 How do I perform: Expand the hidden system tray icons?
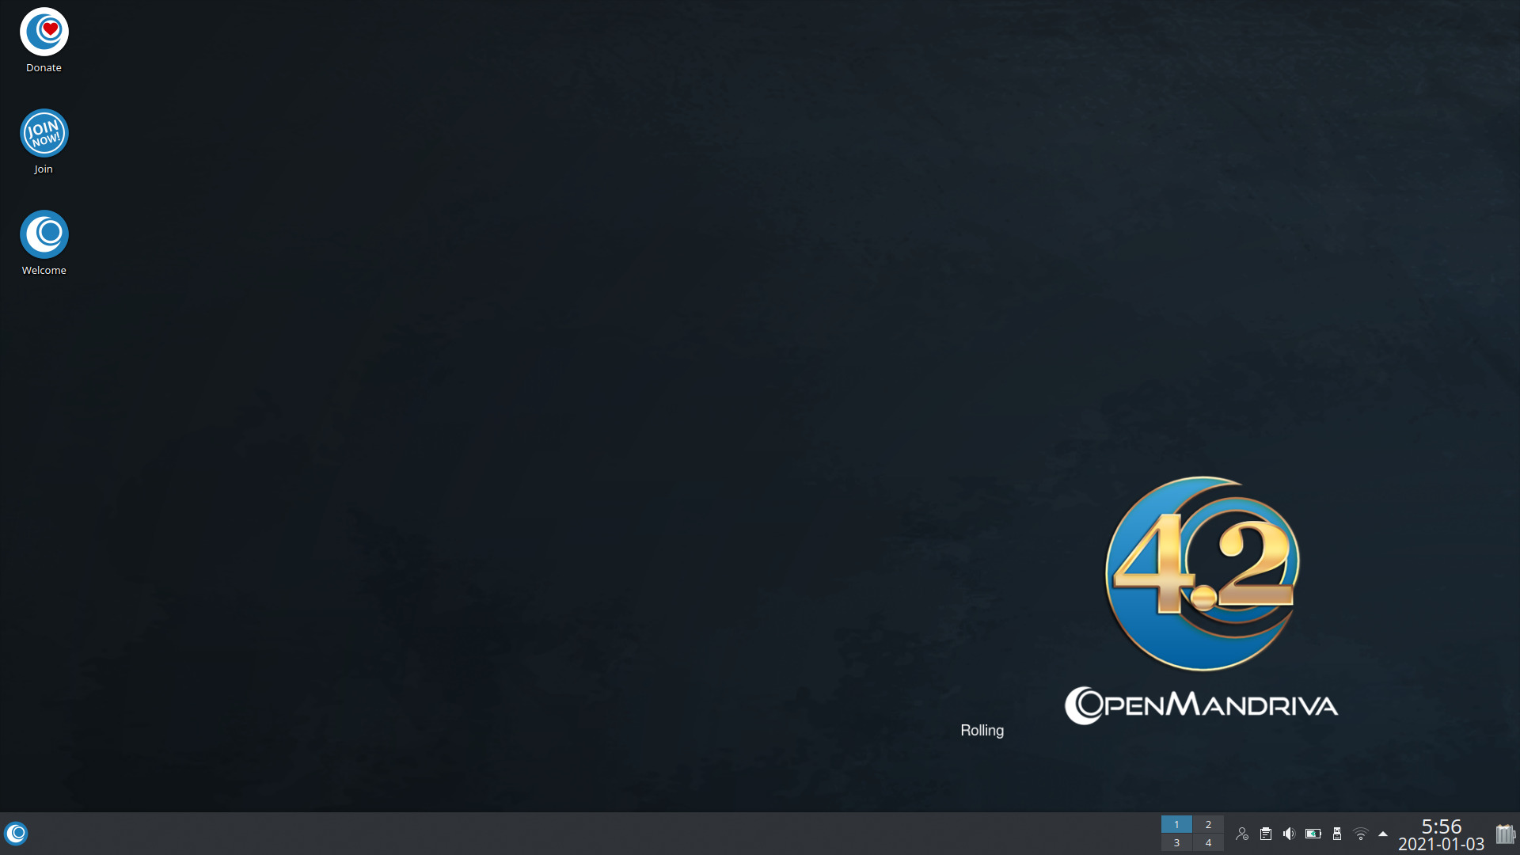(x=1382, y=834)
